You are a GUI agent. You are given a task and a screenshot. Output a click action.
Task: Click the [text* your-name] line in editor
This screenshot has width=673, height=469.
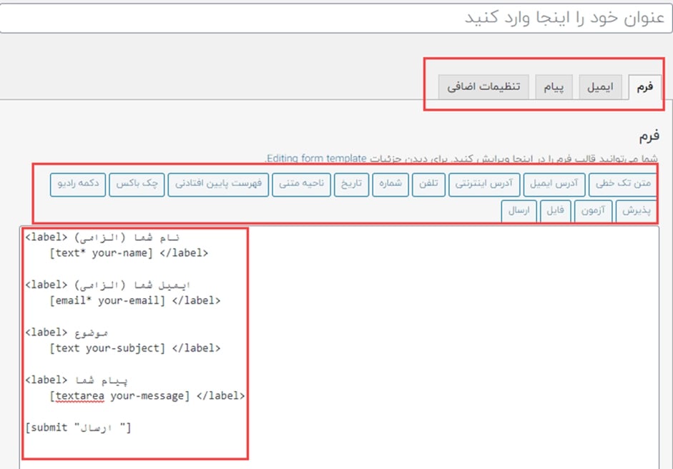click(129, 253)
